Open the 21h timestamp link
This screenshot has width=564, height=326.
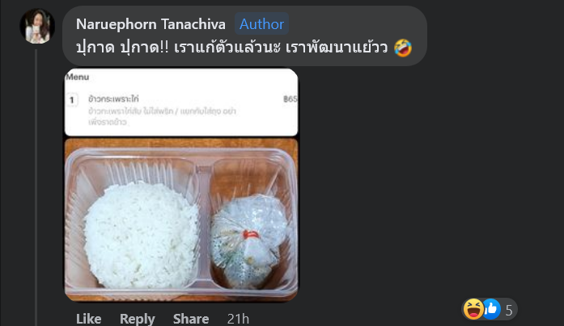click(238, 319)
